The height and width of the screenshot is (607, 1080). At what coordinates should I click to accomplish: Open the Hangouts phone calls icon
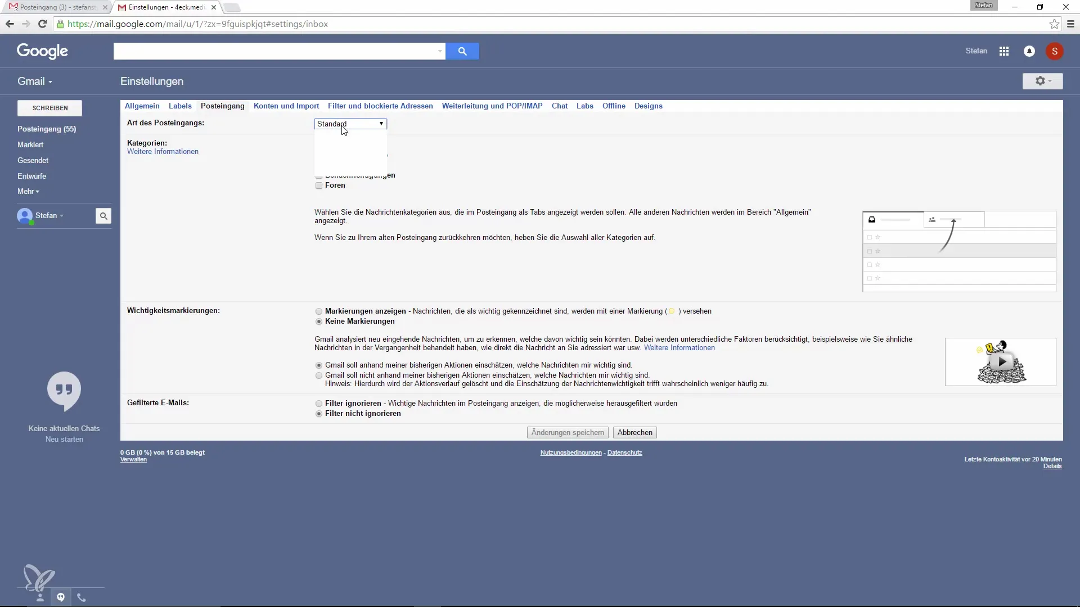[82, 597]
